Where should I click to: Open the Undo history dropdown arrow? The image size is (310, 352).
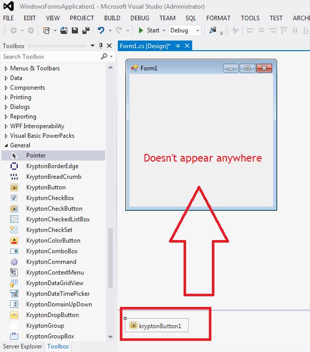[110, 30]
